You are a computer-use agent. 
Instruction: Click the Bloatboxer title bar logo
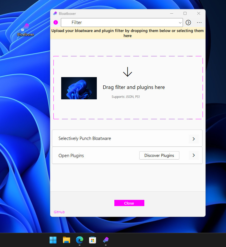pos(55,14)
